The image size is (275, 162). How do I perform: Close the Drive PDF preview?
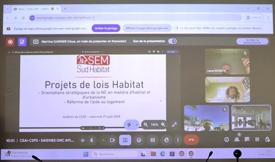9,52
